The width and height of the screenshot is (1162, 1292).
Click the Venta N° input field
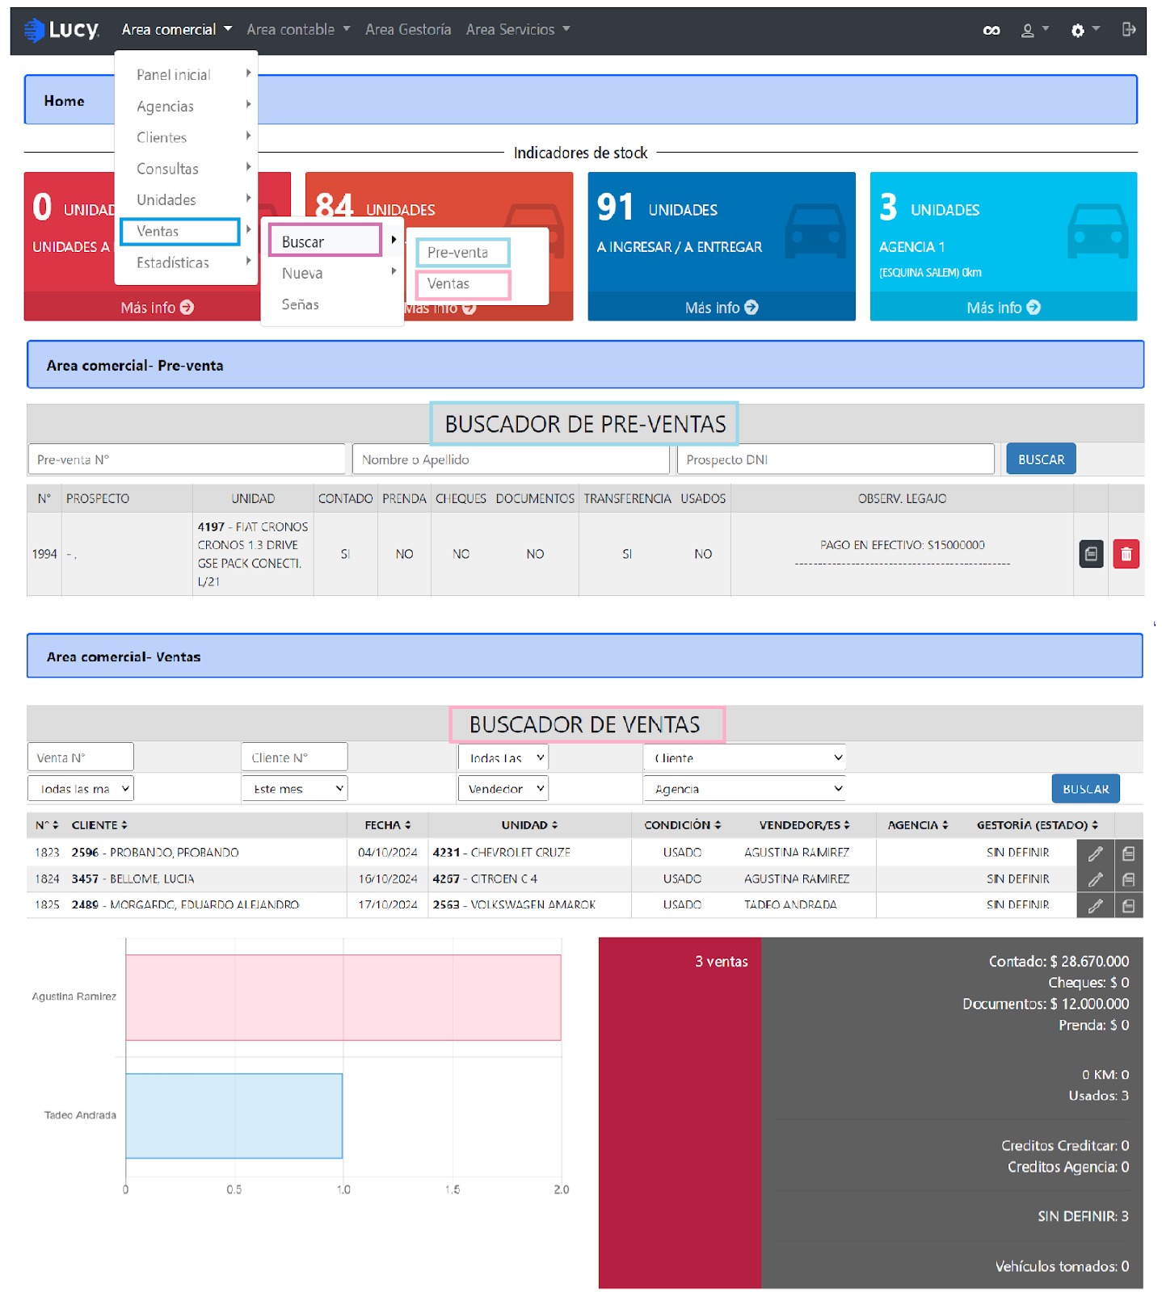click(x=81, y=758)
